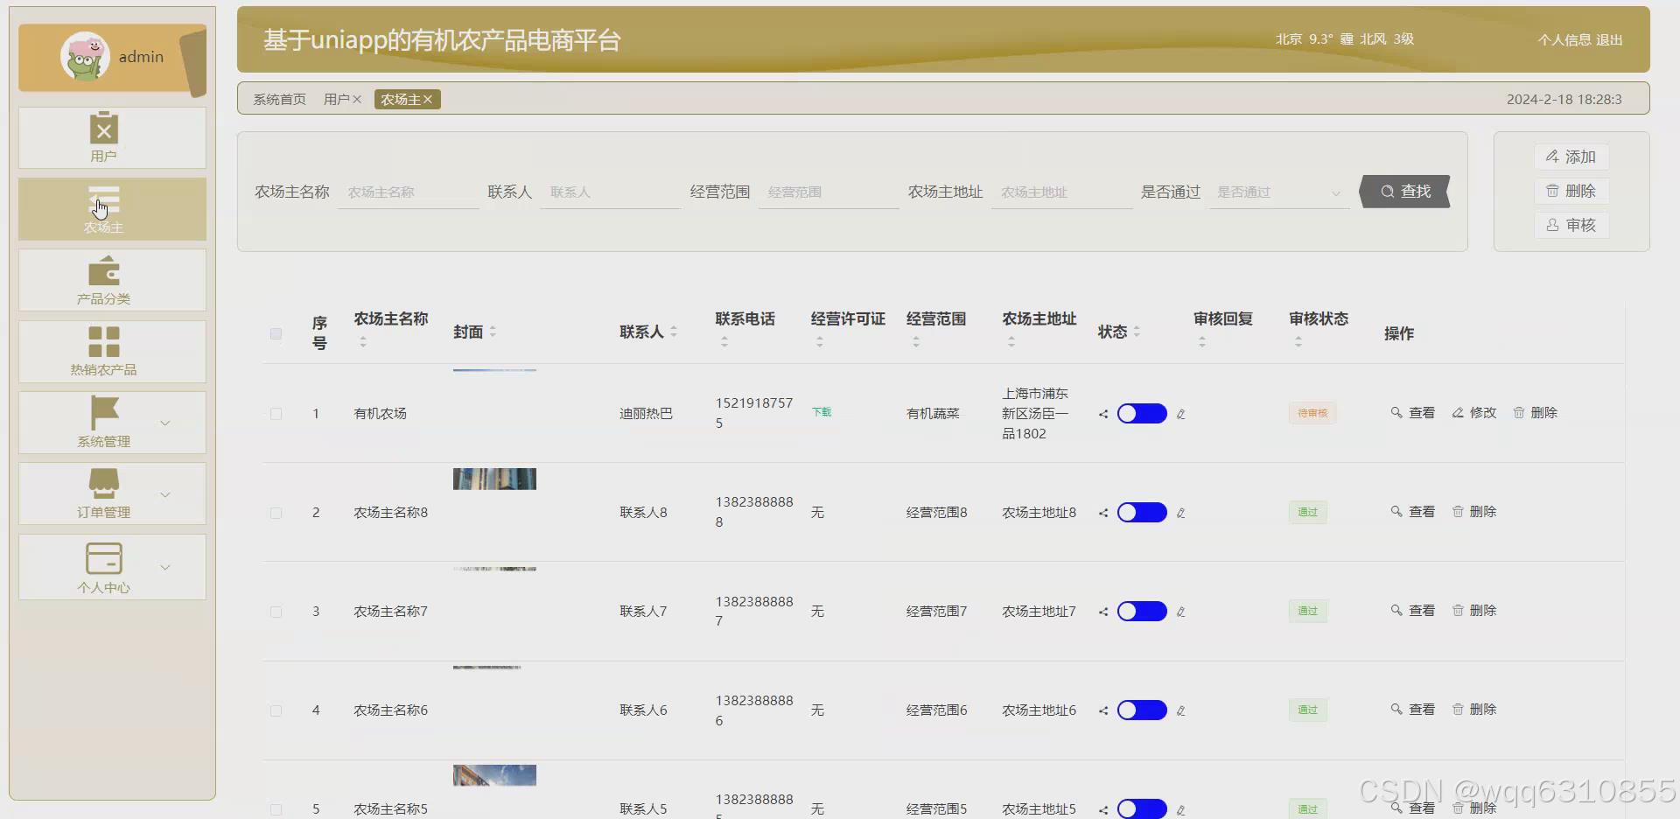
Task: Open the 是否通过 dropdown
Action: tap(1277, 192)
